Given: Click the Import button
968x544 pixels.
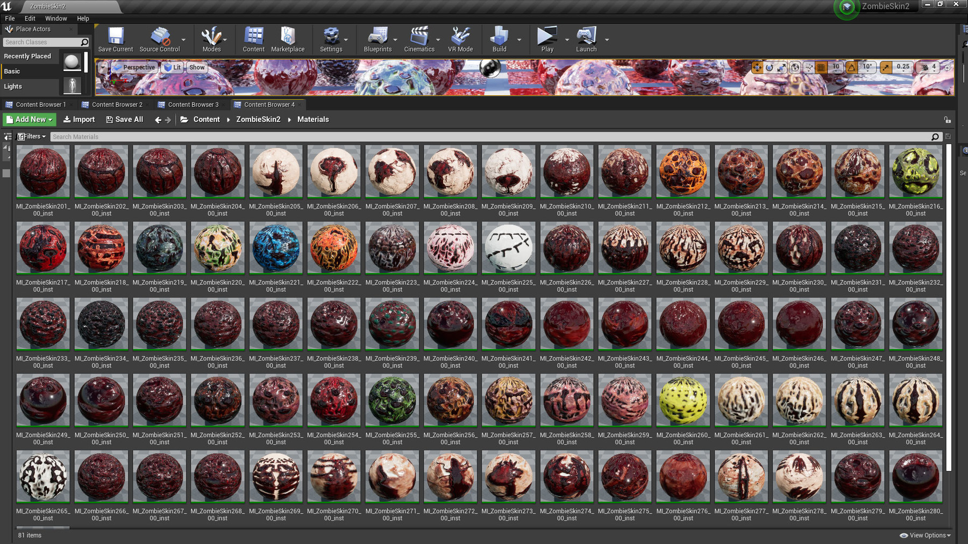Looking at the screenshot, I should coord(79,120).
